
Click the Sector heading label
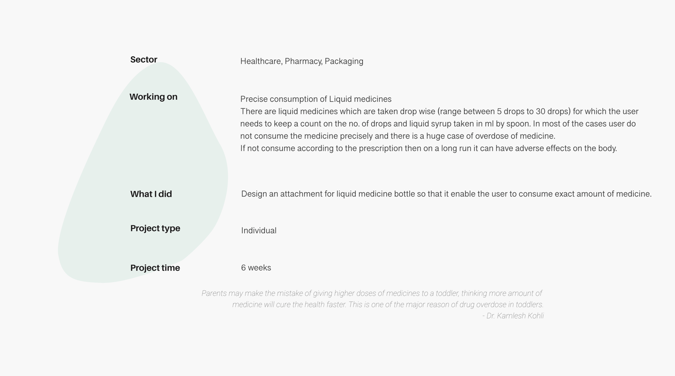coord(144,60)
